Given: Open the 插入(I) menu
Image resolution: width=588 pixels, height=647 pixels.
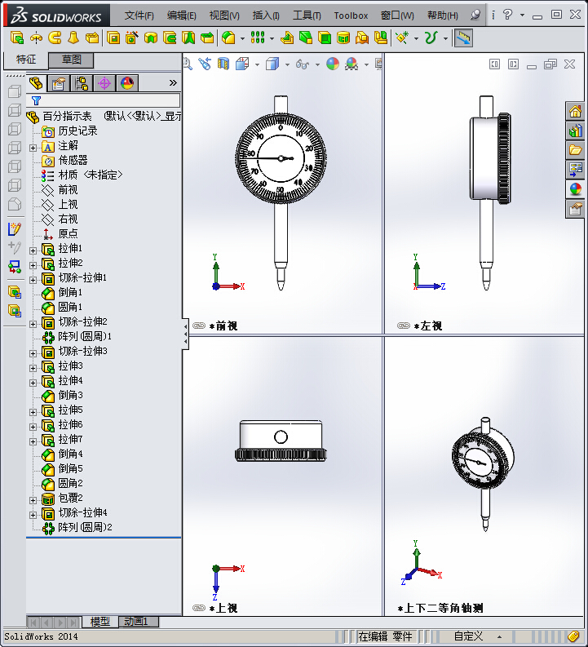Looking at the screenshot, I should 266,16.
